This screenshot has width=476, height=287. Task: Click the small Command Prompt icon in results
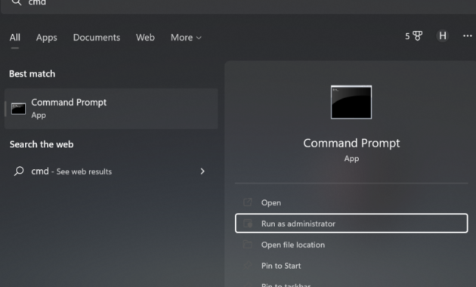(x=18, y=109)
